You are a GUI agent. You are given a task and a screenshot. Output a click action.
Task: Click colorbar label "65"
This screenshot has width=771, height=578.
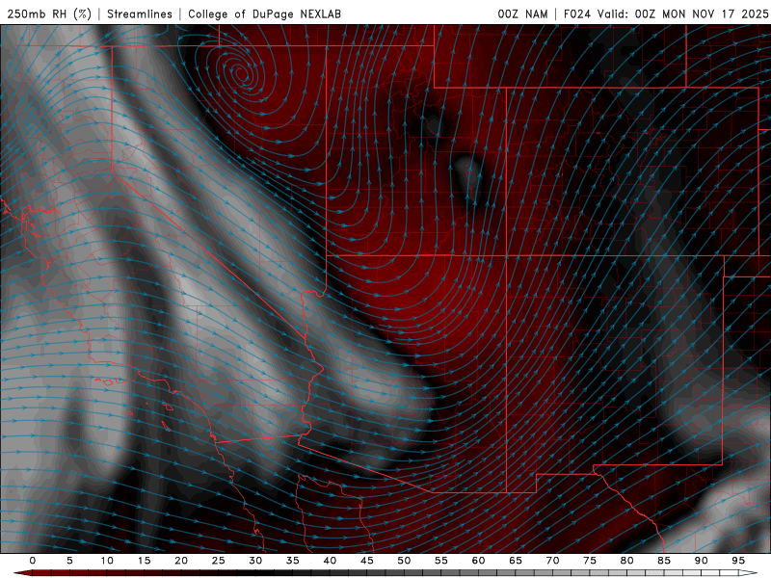click(516, 561)
